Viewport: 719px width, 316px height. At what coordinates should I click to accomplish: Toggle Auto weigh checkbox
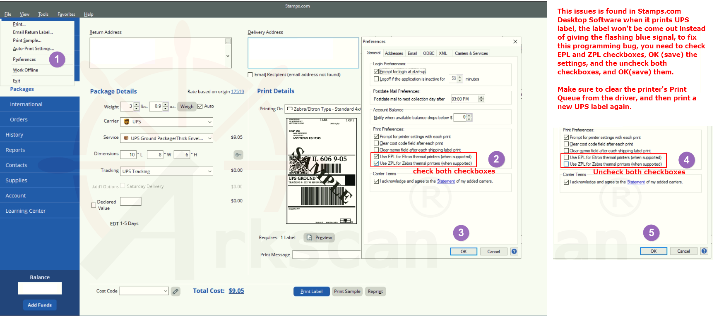tap(200, 106)
